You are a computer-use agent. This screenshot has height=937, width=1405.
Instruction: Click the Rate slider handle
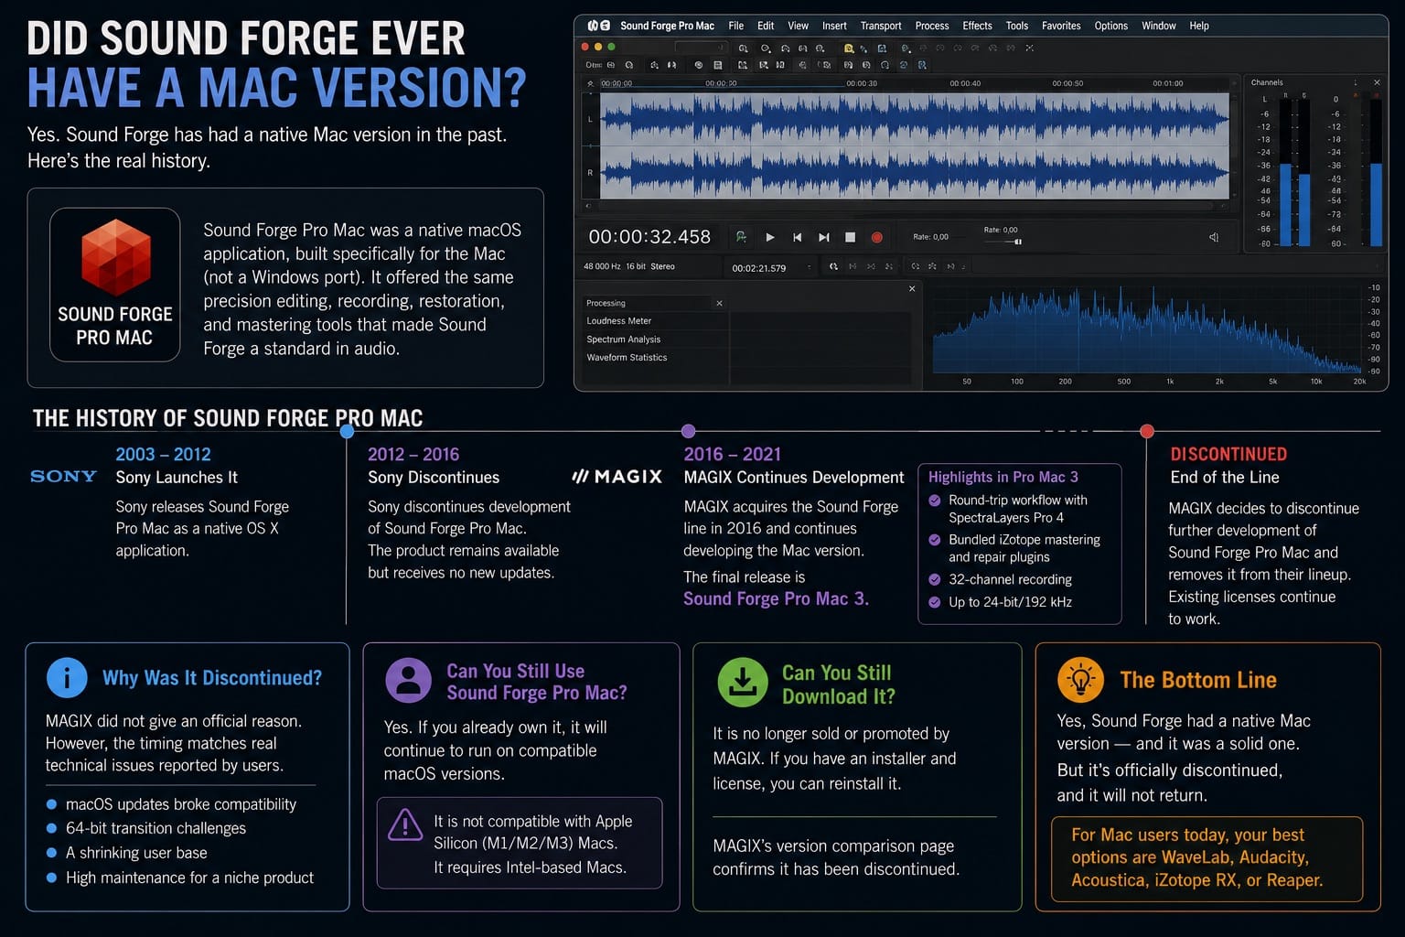(1017, 242)
